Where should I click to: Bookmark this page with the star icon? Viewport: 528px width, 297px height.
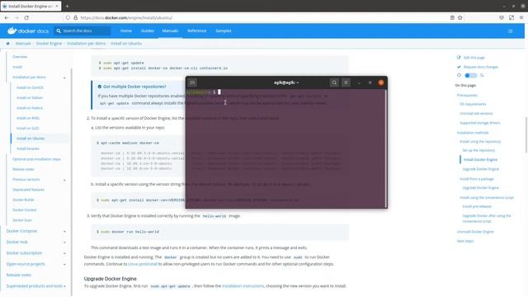[x=460, y=18]
